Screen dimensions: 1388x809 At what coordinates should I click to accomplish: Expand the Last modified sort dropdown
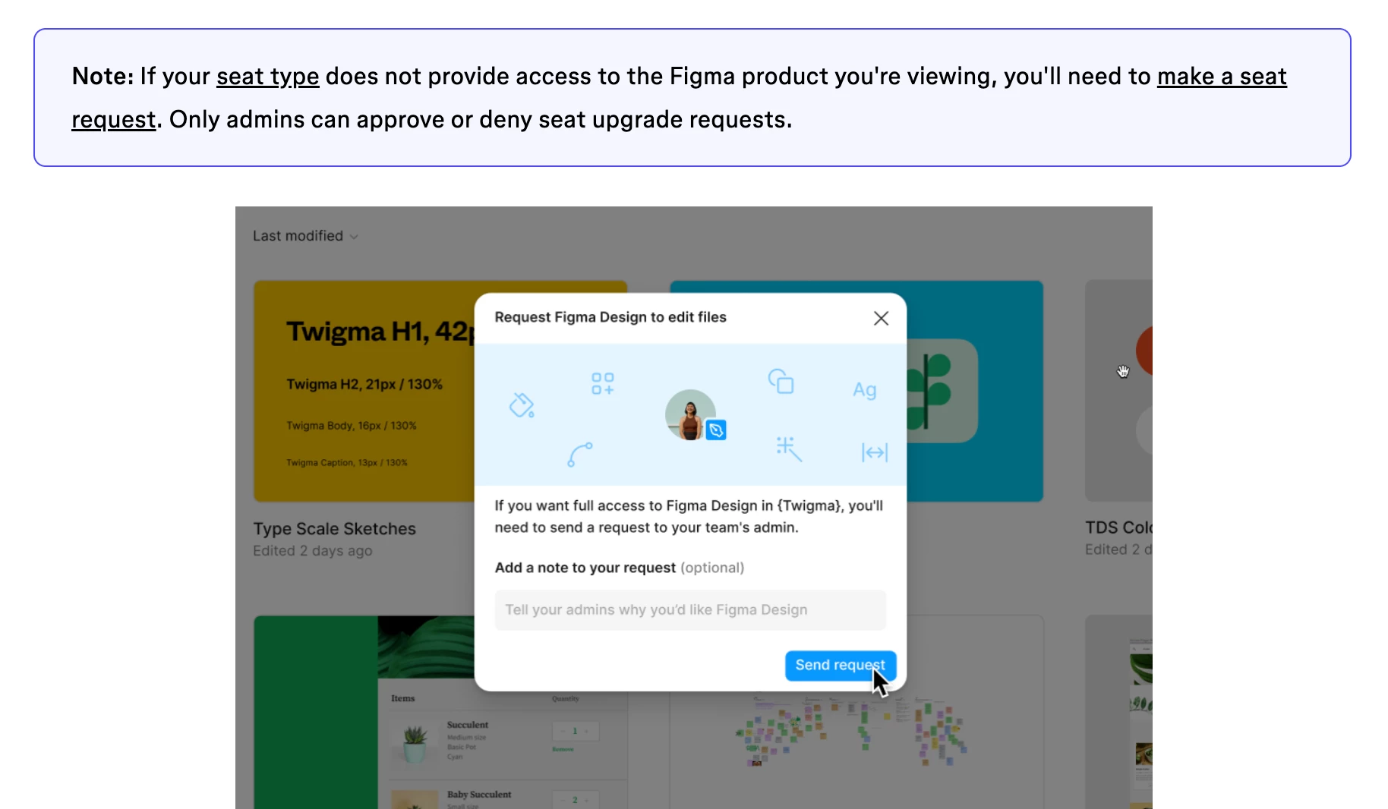(x=305, y=236)
